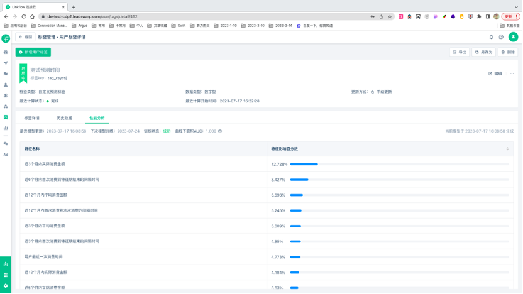
Task: Open the bar chart analytics sidebar icon
Action: click(6, 128)
